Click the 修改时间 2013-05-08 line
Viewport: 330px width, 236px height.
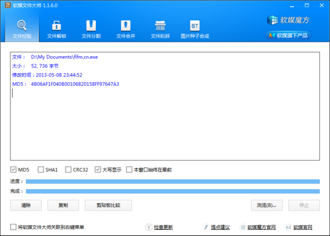(x=47, y=75)
